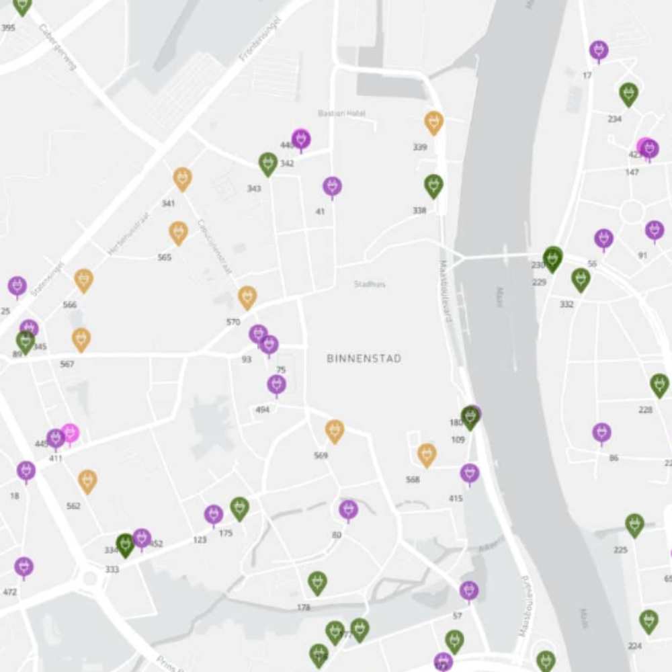672x672 pixels.
Task: Select the orange charging marker labeled 565
Action: tap(178, 233)
